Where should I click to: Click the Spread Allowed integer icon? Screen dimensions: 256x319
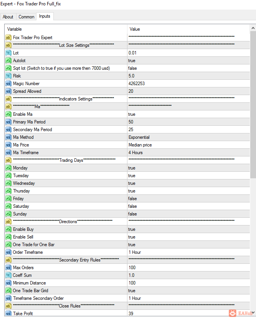point(8,91)
